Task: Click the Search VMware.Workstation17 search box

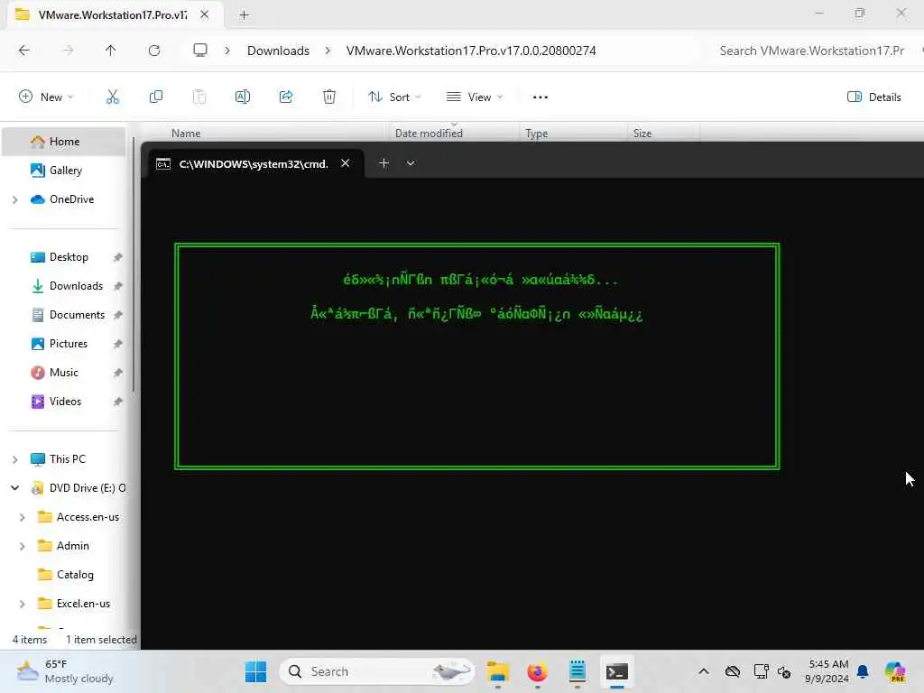Action: tap(813, 51)
